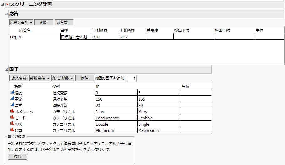The width and height of the screenshot is (285, 165).
Task: Click the categorical icon next to 材質
Action: tap(12, 130)
